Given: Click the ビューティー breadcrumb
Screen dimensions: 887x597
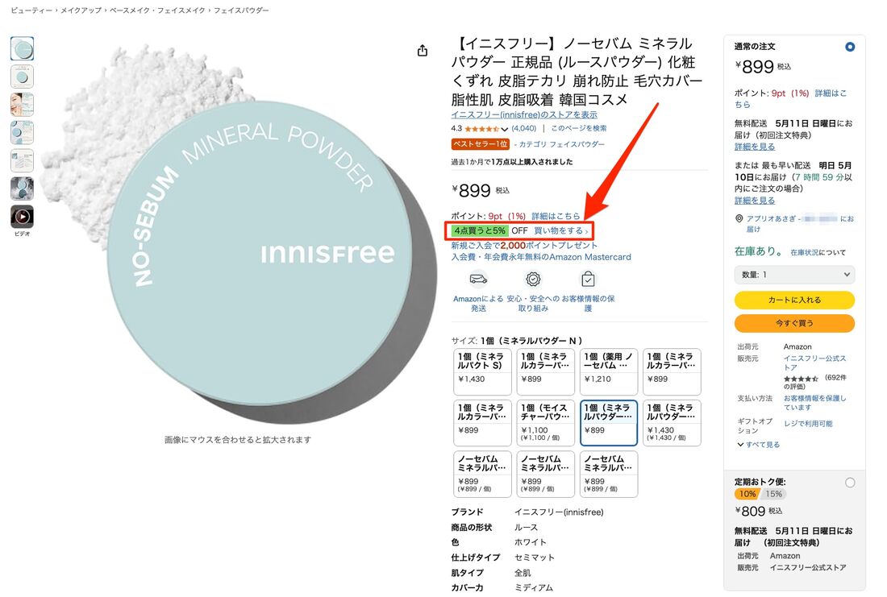Looking at the screenshot, I should 31,10.
